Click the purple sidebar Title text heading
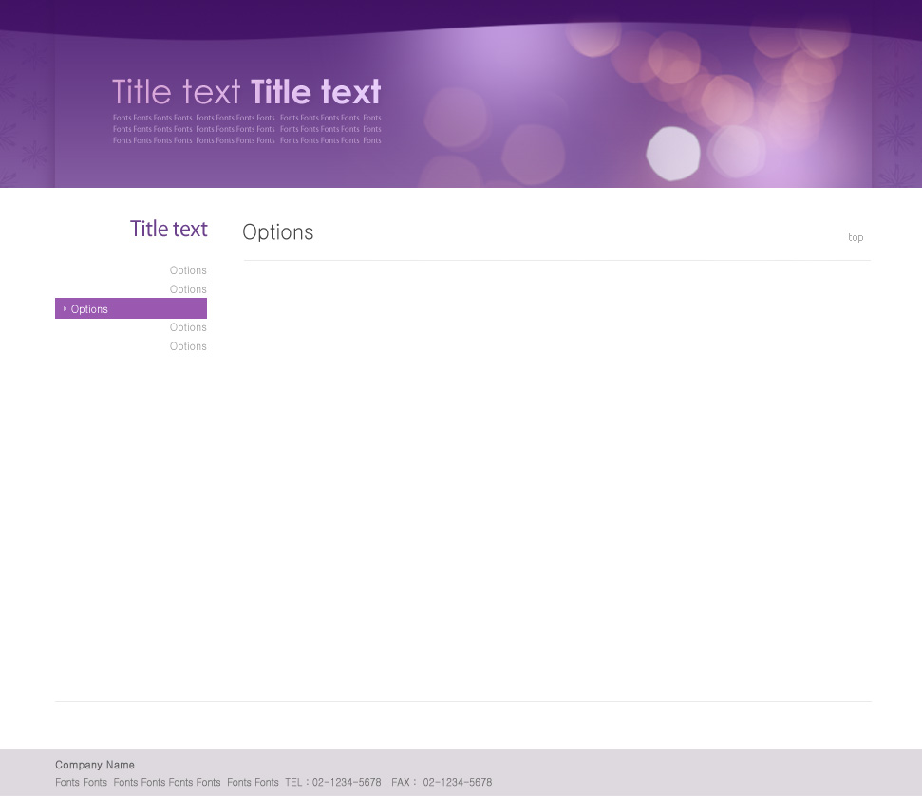922x796 pixels. (168, 230)
